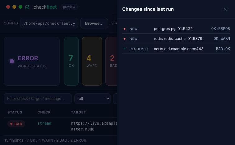The height and width of the screenshot is (145, 235).
Task: Click the stream check link
Action: click(x=44, y=123)
